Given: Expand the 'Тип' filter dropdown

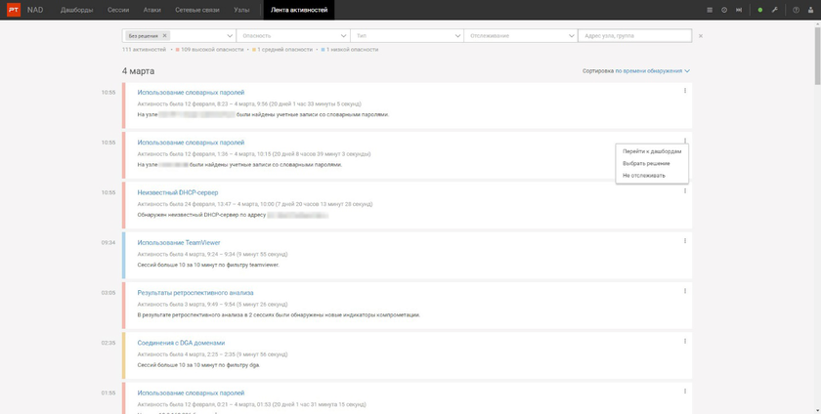Looking at the screenshot, I should pyautogui.click(x=405, y=36).
